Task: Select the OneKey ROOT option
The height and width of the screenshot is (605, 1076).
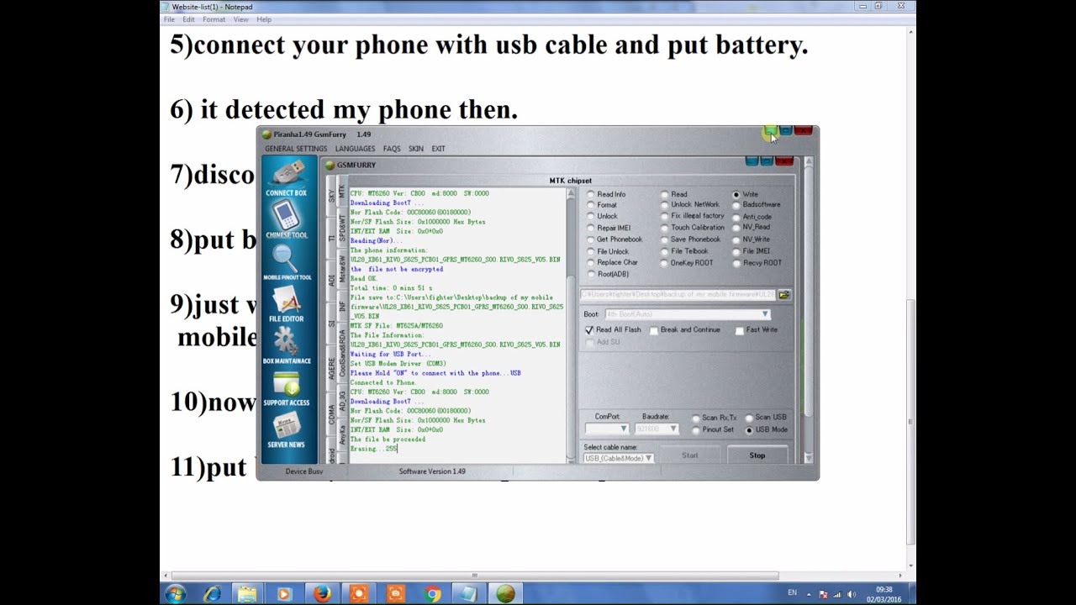Action: click(687, 263)
